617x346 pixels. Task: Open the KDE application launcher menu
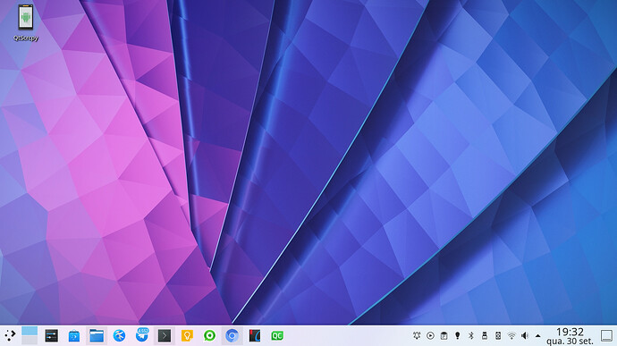(10, 336)
